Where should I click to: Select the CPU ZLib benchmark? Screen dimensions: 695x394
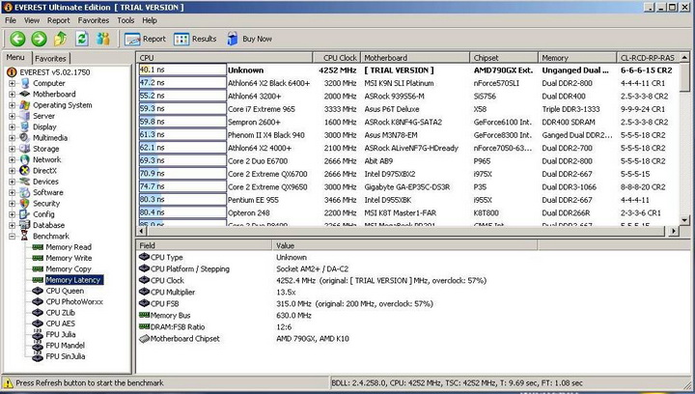(60, 313)
